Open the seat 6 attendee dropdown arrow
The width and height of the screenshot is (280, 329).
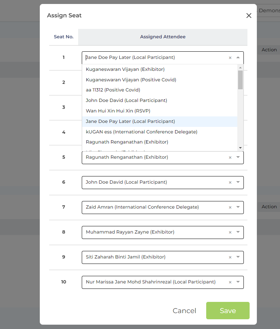click(x=238, y=182)
